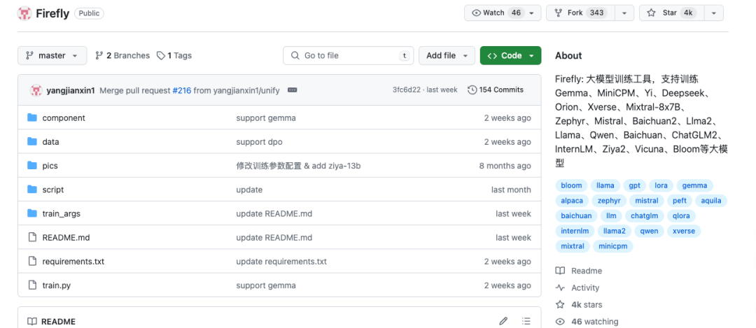View the 1 Tags link
This screenshot has width=756, height=328.
coord(174,55)
